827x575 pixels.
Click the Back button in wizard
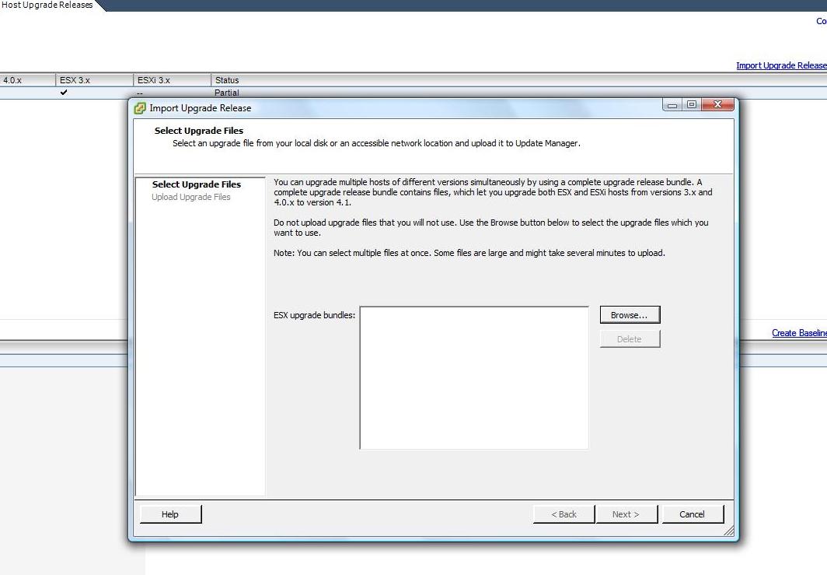[x=564, y=514]
